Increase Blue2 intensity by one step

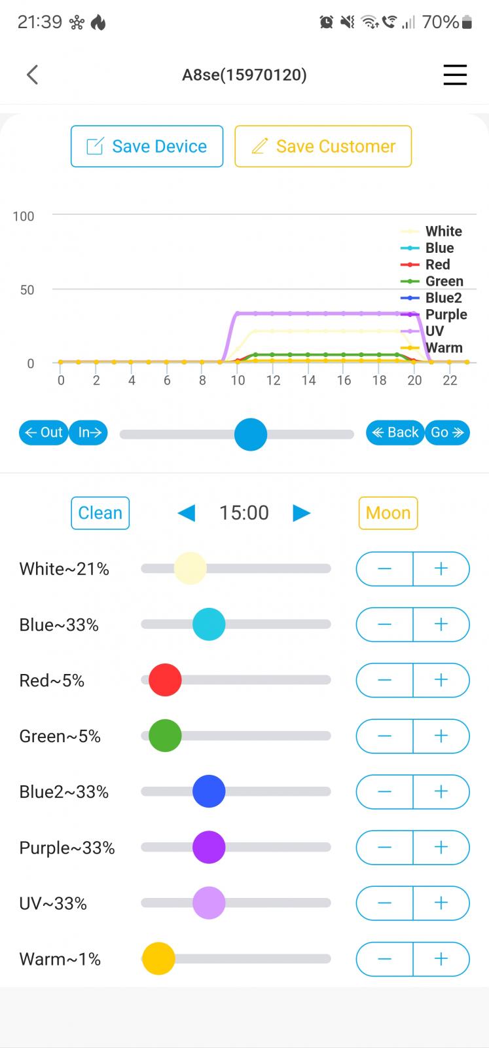tap(441, 791)
